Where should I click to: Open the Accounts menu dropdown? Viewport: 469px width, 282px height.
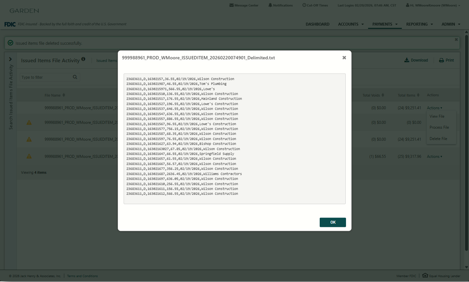tap(351, 24)
